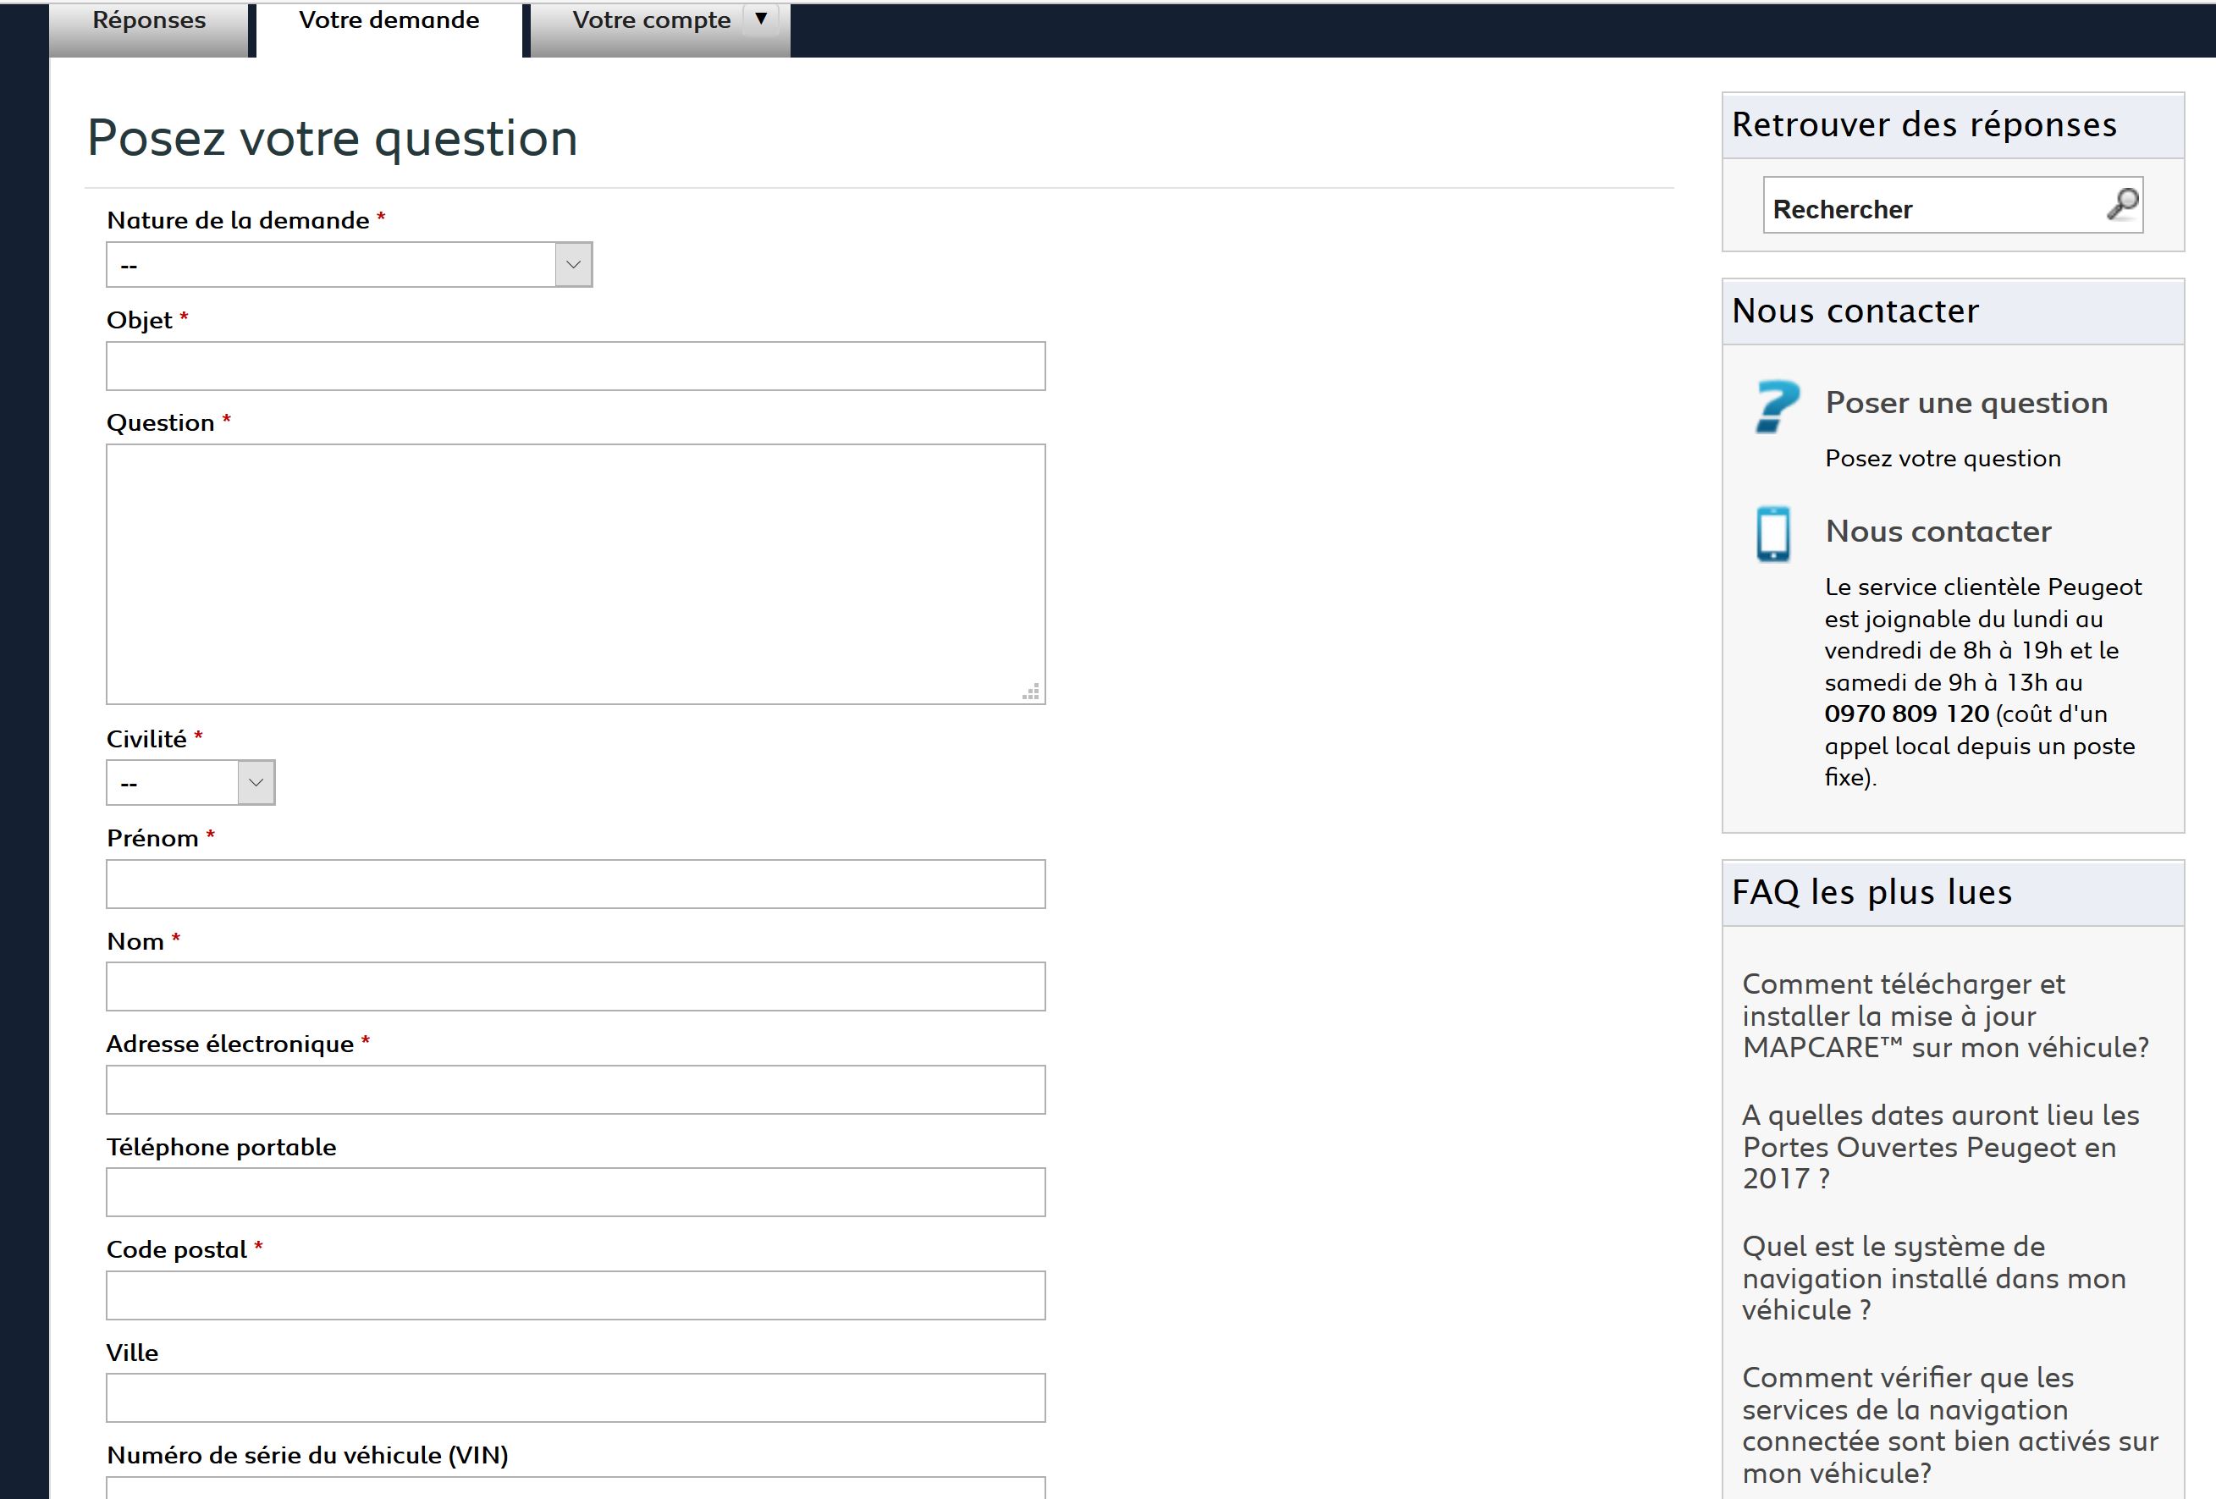The height and width of the screenshot is (1499, 2216).
Task: Click the blue question mark icon
Action: (x=1777, y=407)
